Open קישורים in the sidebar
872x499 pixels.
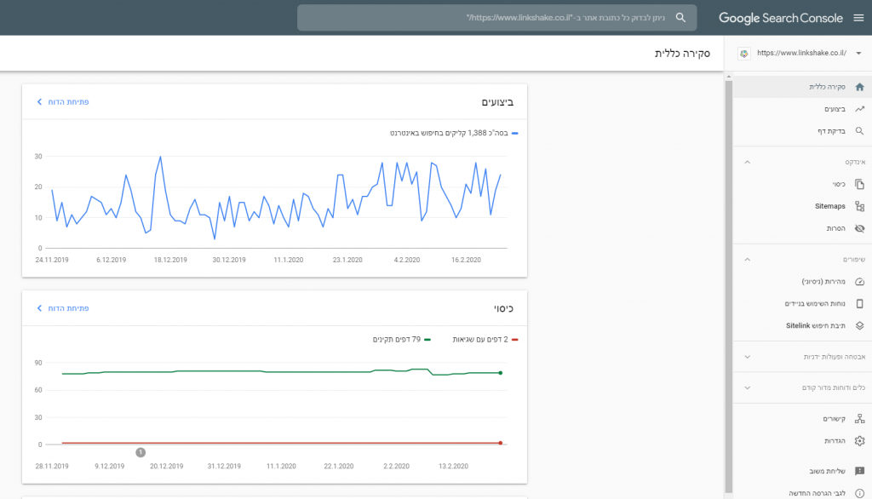click(802, 419)
